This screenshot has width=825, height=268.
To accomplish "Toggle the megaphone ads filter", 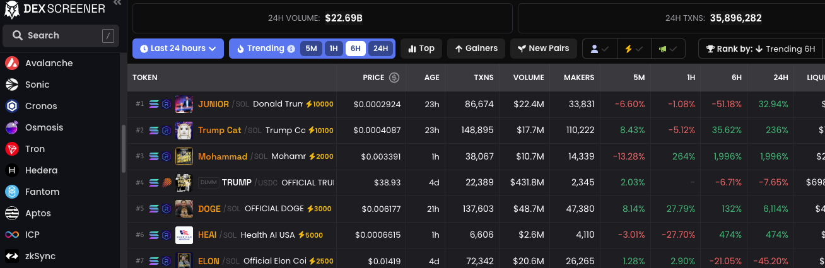I will 668,49.
